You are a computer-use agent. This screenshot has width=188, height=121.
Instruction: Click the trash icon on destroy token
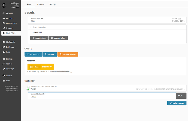point(52,38)
